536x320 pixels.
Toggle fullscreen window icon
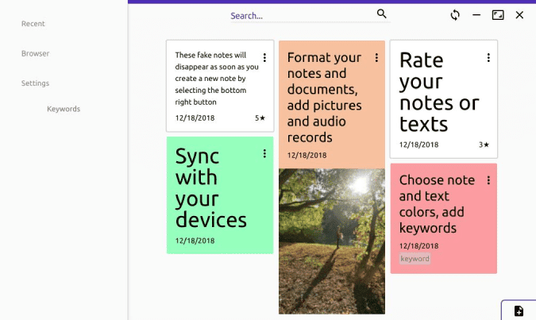[x=498, y=15]
